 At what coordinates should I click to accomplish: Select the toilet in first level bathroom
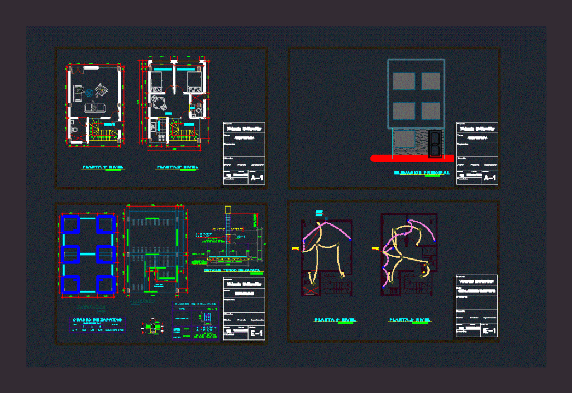(x=74, y=130)
